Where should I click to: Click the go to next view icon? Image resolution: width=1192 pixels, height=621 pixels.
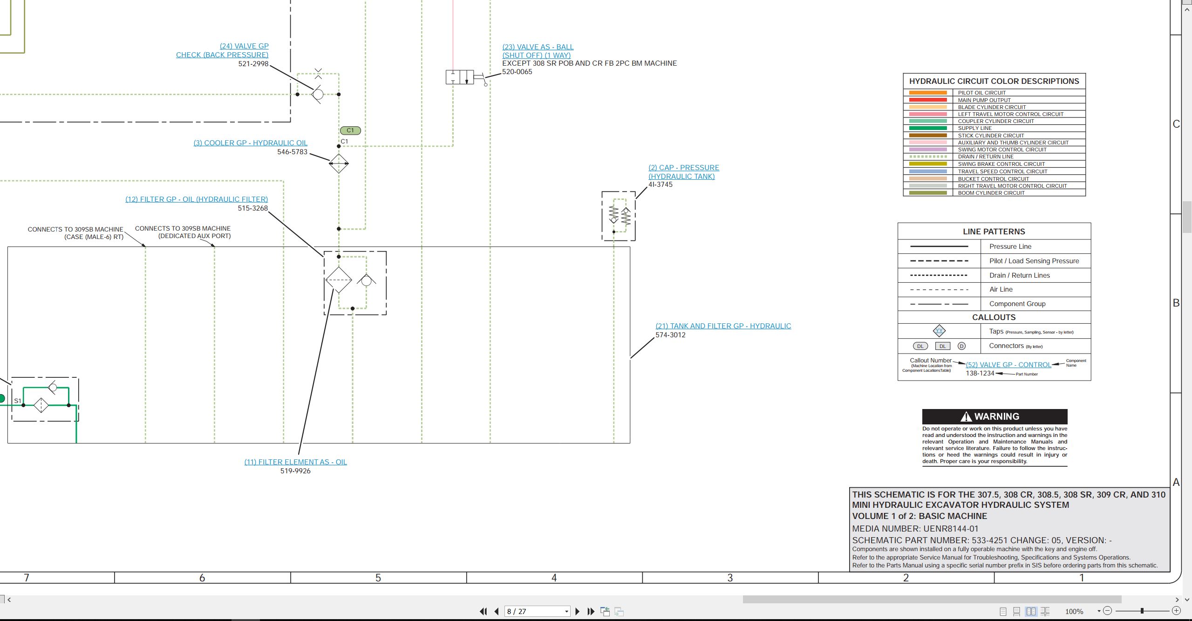tap(619, 611)
